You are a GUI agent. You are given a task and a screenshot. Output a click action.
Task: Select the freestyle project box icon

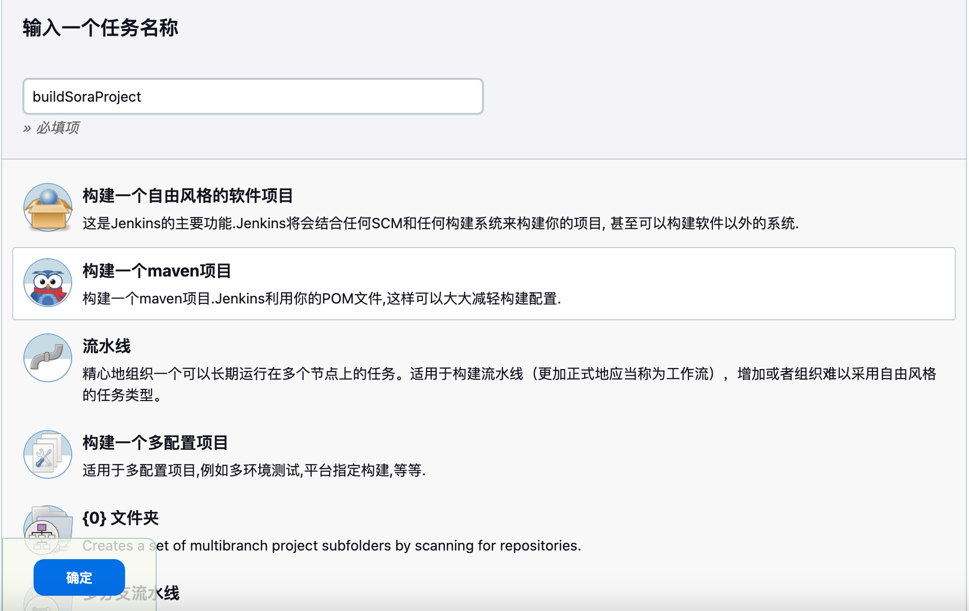click(48, 207)
